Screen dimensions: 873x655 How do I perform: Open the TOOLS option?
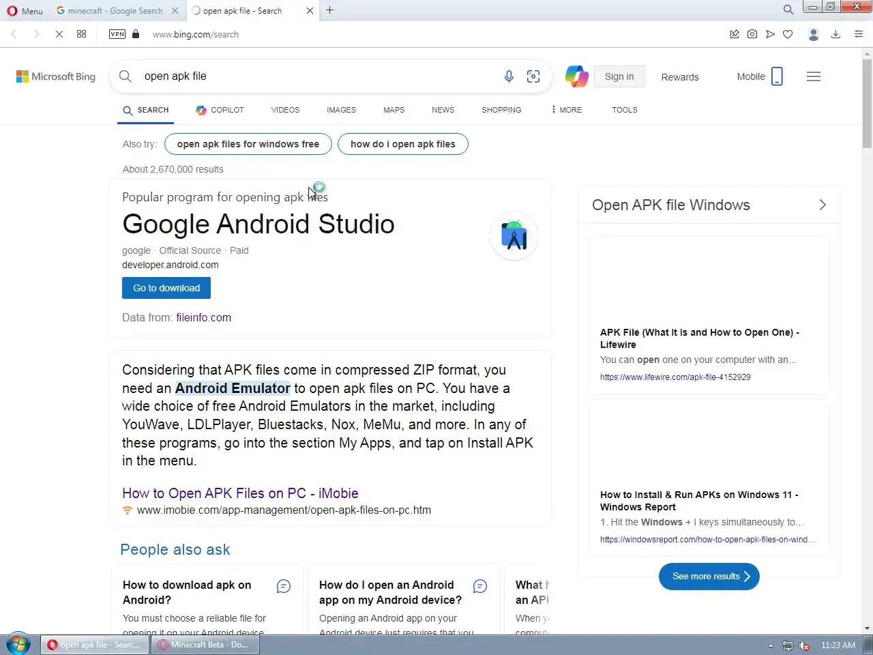(624, 110)
